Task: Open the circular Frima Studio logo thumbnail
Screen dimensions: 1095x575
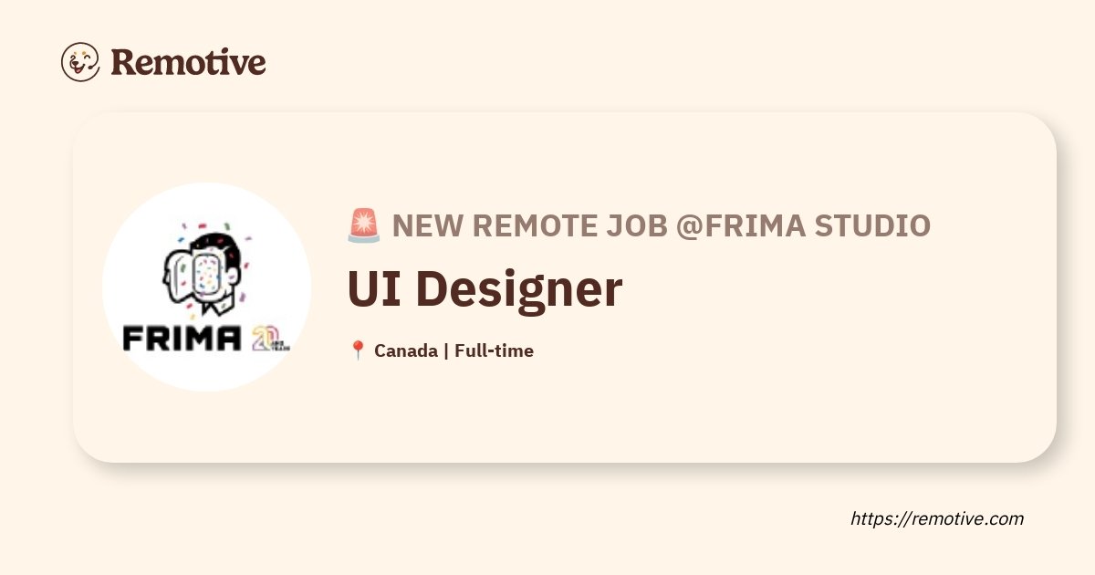Action: [x=206, y=287]
